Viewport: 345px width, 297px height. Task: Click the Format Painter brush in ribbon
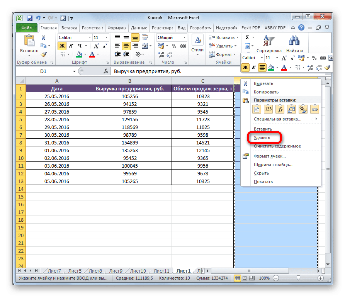coord(44,54)
